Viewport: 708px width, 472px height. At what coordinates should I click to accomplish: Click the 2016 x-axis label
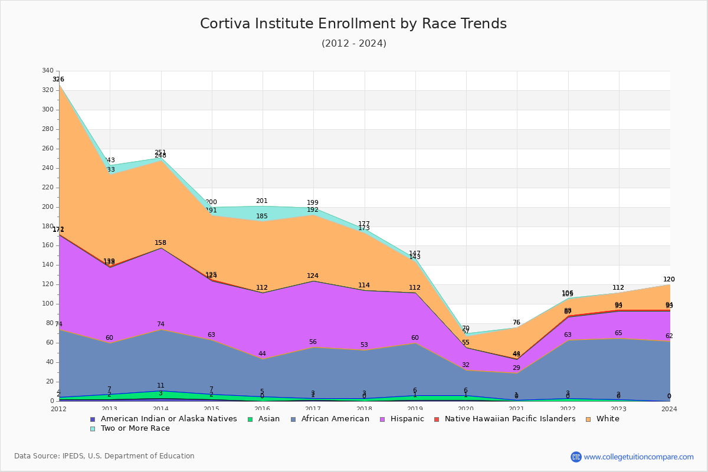[x=263, y=409]
